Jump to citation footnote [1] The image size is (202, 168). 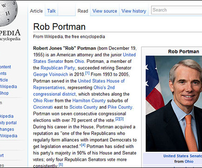tap(87, 73)
